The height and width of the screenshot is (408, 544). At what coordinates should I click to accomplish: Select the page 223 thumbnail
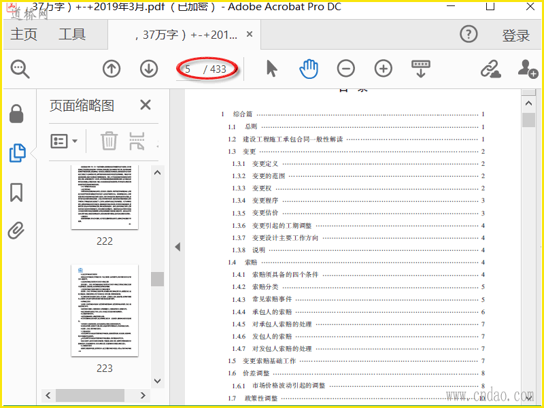click(x=105, y=310)
